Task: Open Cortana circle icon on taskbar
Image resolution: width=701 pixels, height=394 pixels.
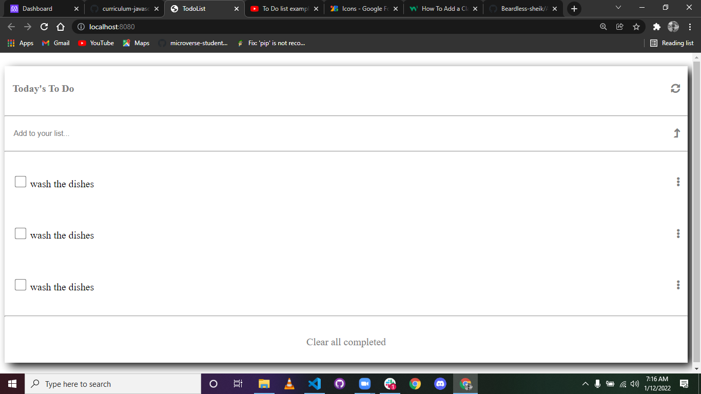Action: pyautogui.click(x=213, y=384)
